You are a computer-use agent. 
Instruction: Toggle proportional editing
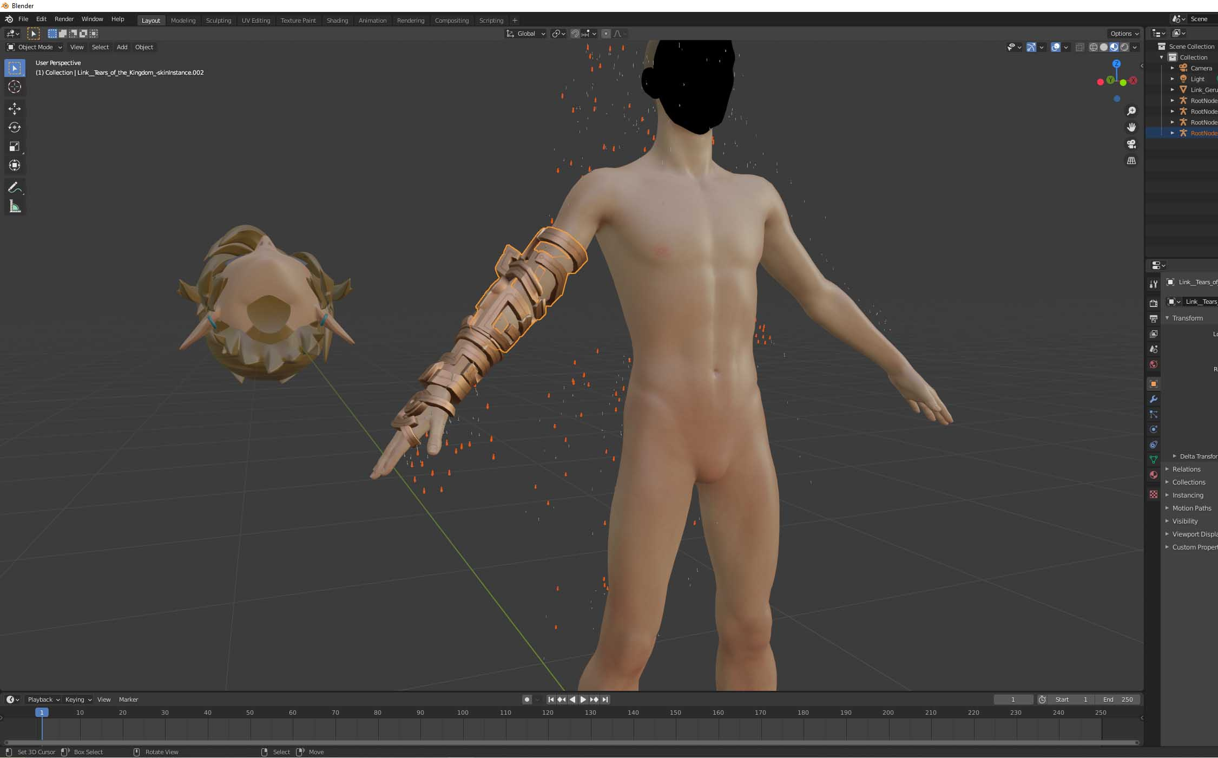click(606, 34)
